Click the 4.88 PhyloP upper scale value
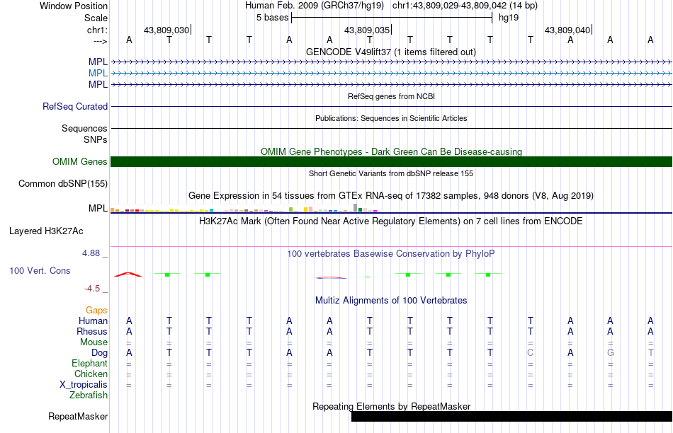This screenshot has height=433, width=673. tap(91, 253)
